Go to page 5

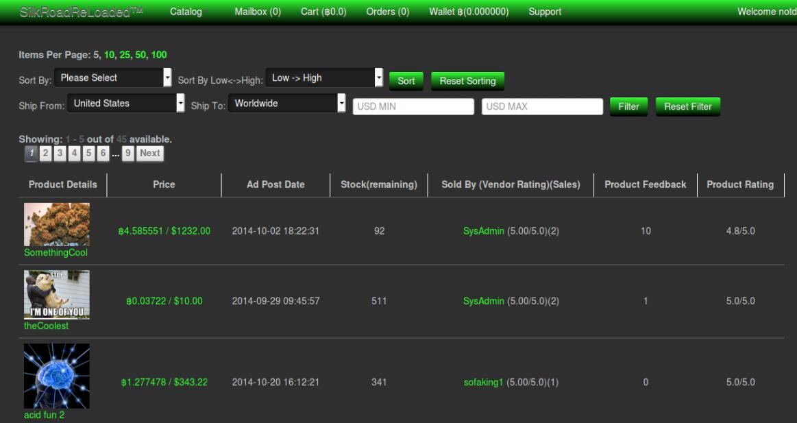click(x=88, y=153)
